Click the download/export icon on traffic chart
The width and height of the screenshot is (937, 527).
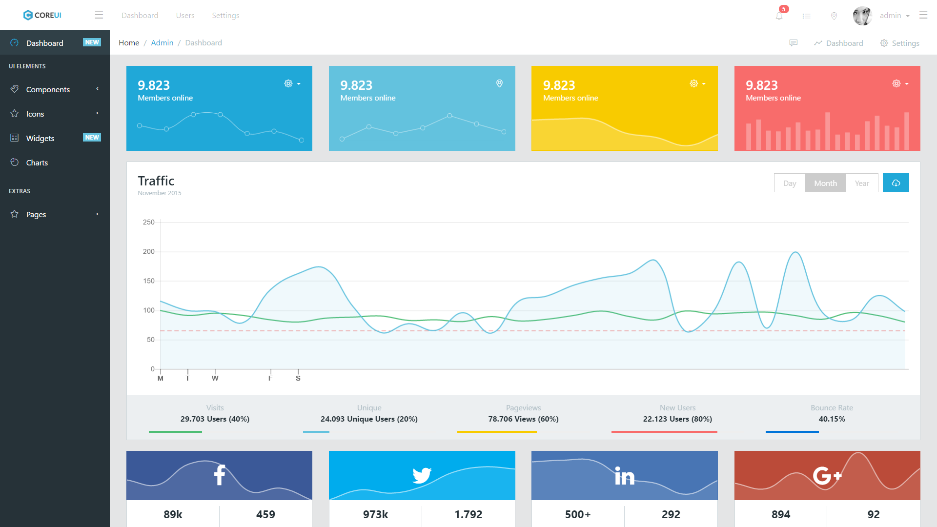pos(896,183)
